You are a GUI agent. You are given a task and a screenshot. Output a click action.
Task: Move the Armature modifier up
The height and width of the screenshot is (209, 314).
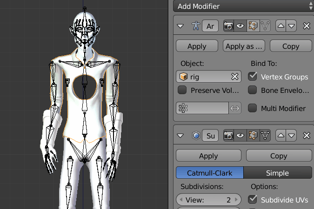(281, 26)
